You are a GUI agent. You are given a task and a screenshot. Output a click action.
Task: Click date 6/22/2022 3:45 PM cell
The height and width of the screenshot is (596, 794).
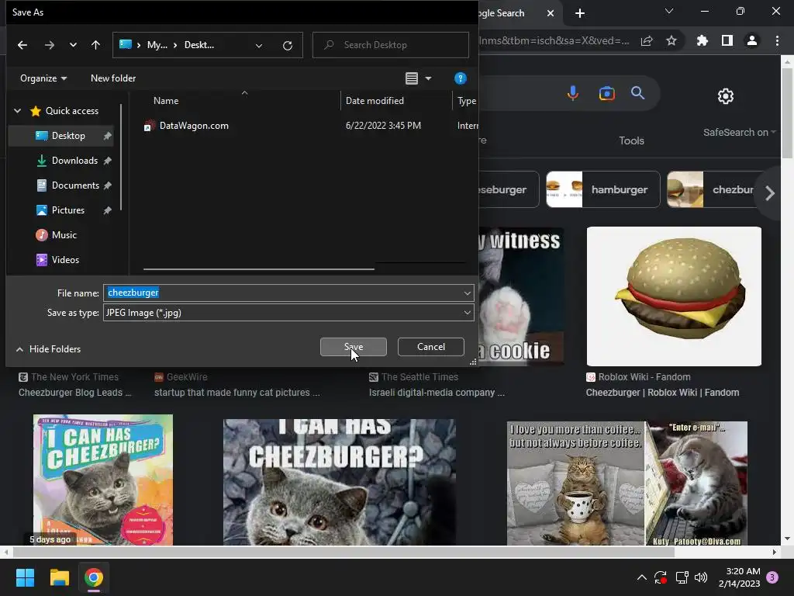pyautogui.click(x=383, y=126)
